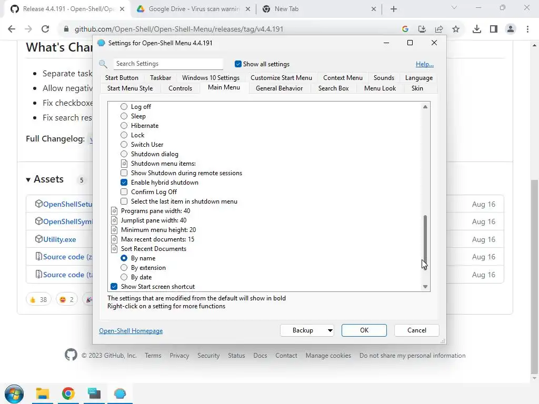The image size is (539, 404).
Task: Switch to General Behavior tab
Action: [x=279, y=88]
